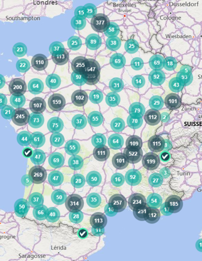Open the small teal 2 cluster marker
202x261 pixels.
165,117
